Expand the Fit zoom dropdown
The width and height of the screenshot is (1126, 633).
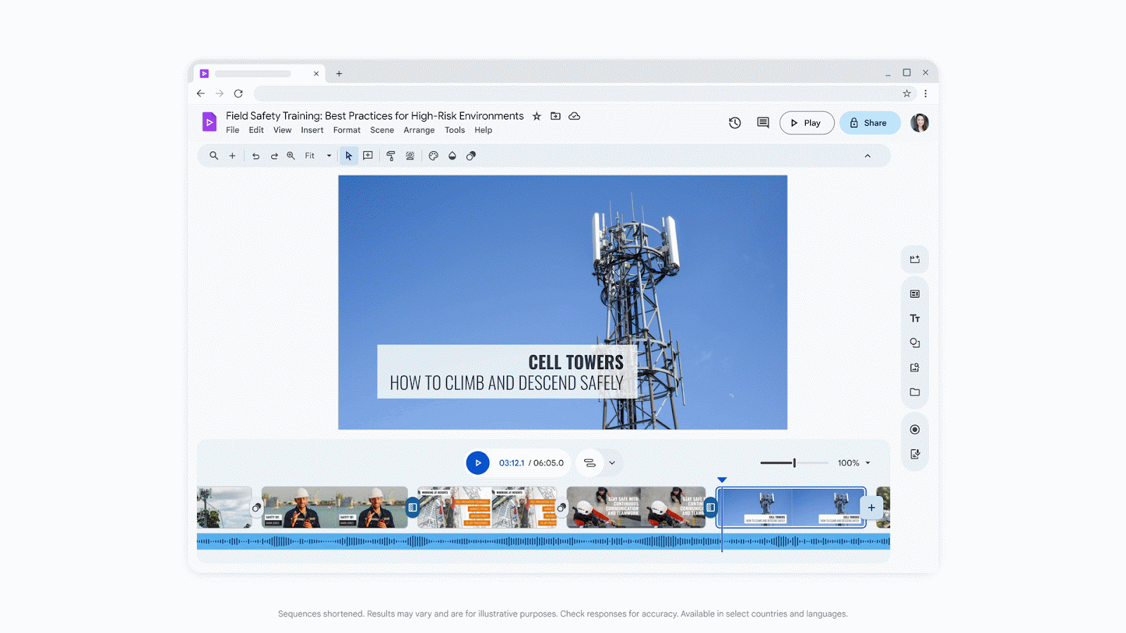(328, 156)
